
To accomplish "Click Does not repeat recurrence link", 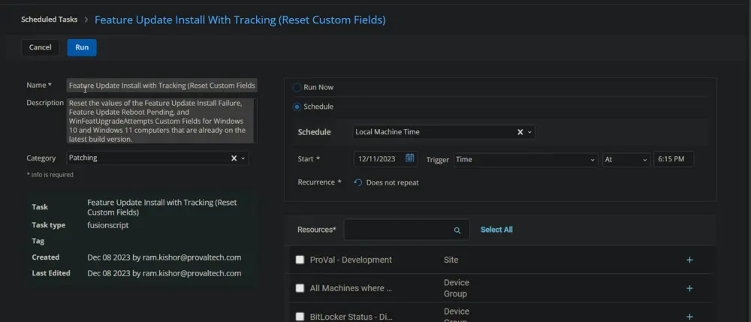I will 392,182.
